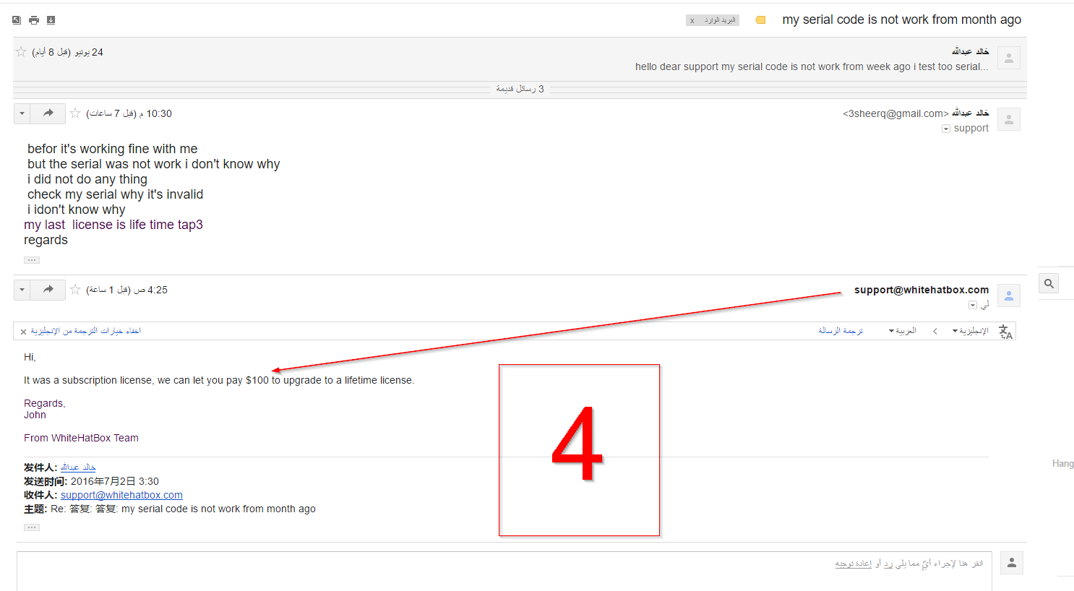Screen dimensions: 1074x591
Task: Show details arrow next to 'support' recipient
Action: (945, 129)
